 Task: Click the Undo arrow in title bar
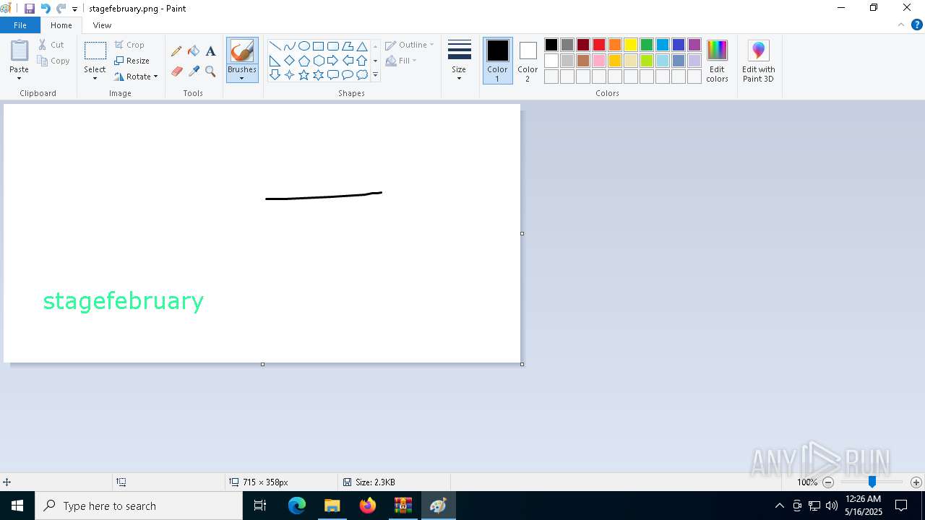point(45,9)
